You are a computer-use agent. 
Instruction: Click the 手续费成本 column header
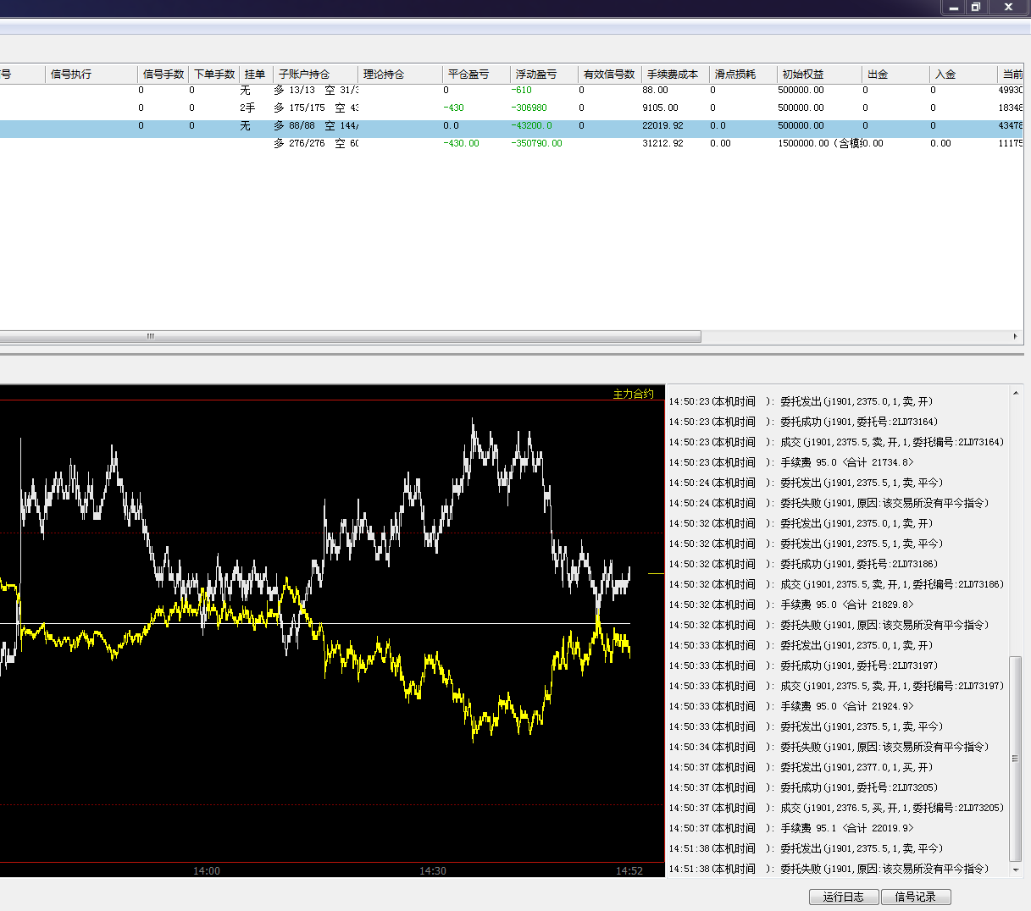coord(673,75)
